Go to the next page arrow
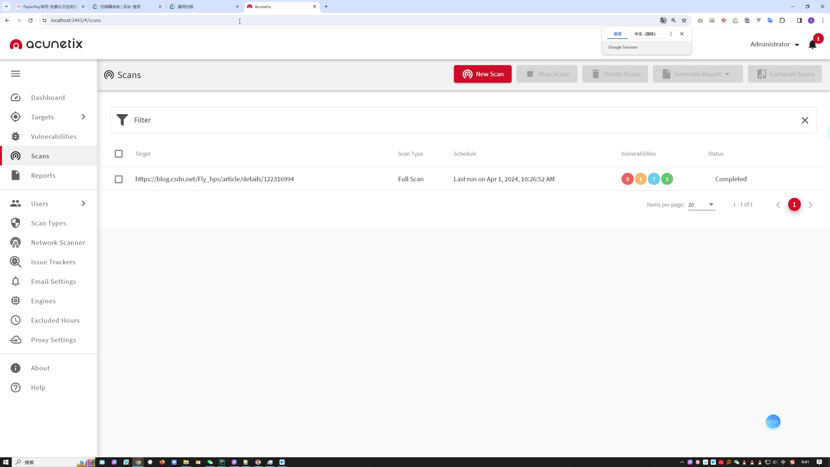Image resolution: width=830 pixels, height=467 pixels. click(x=811, y=205)
